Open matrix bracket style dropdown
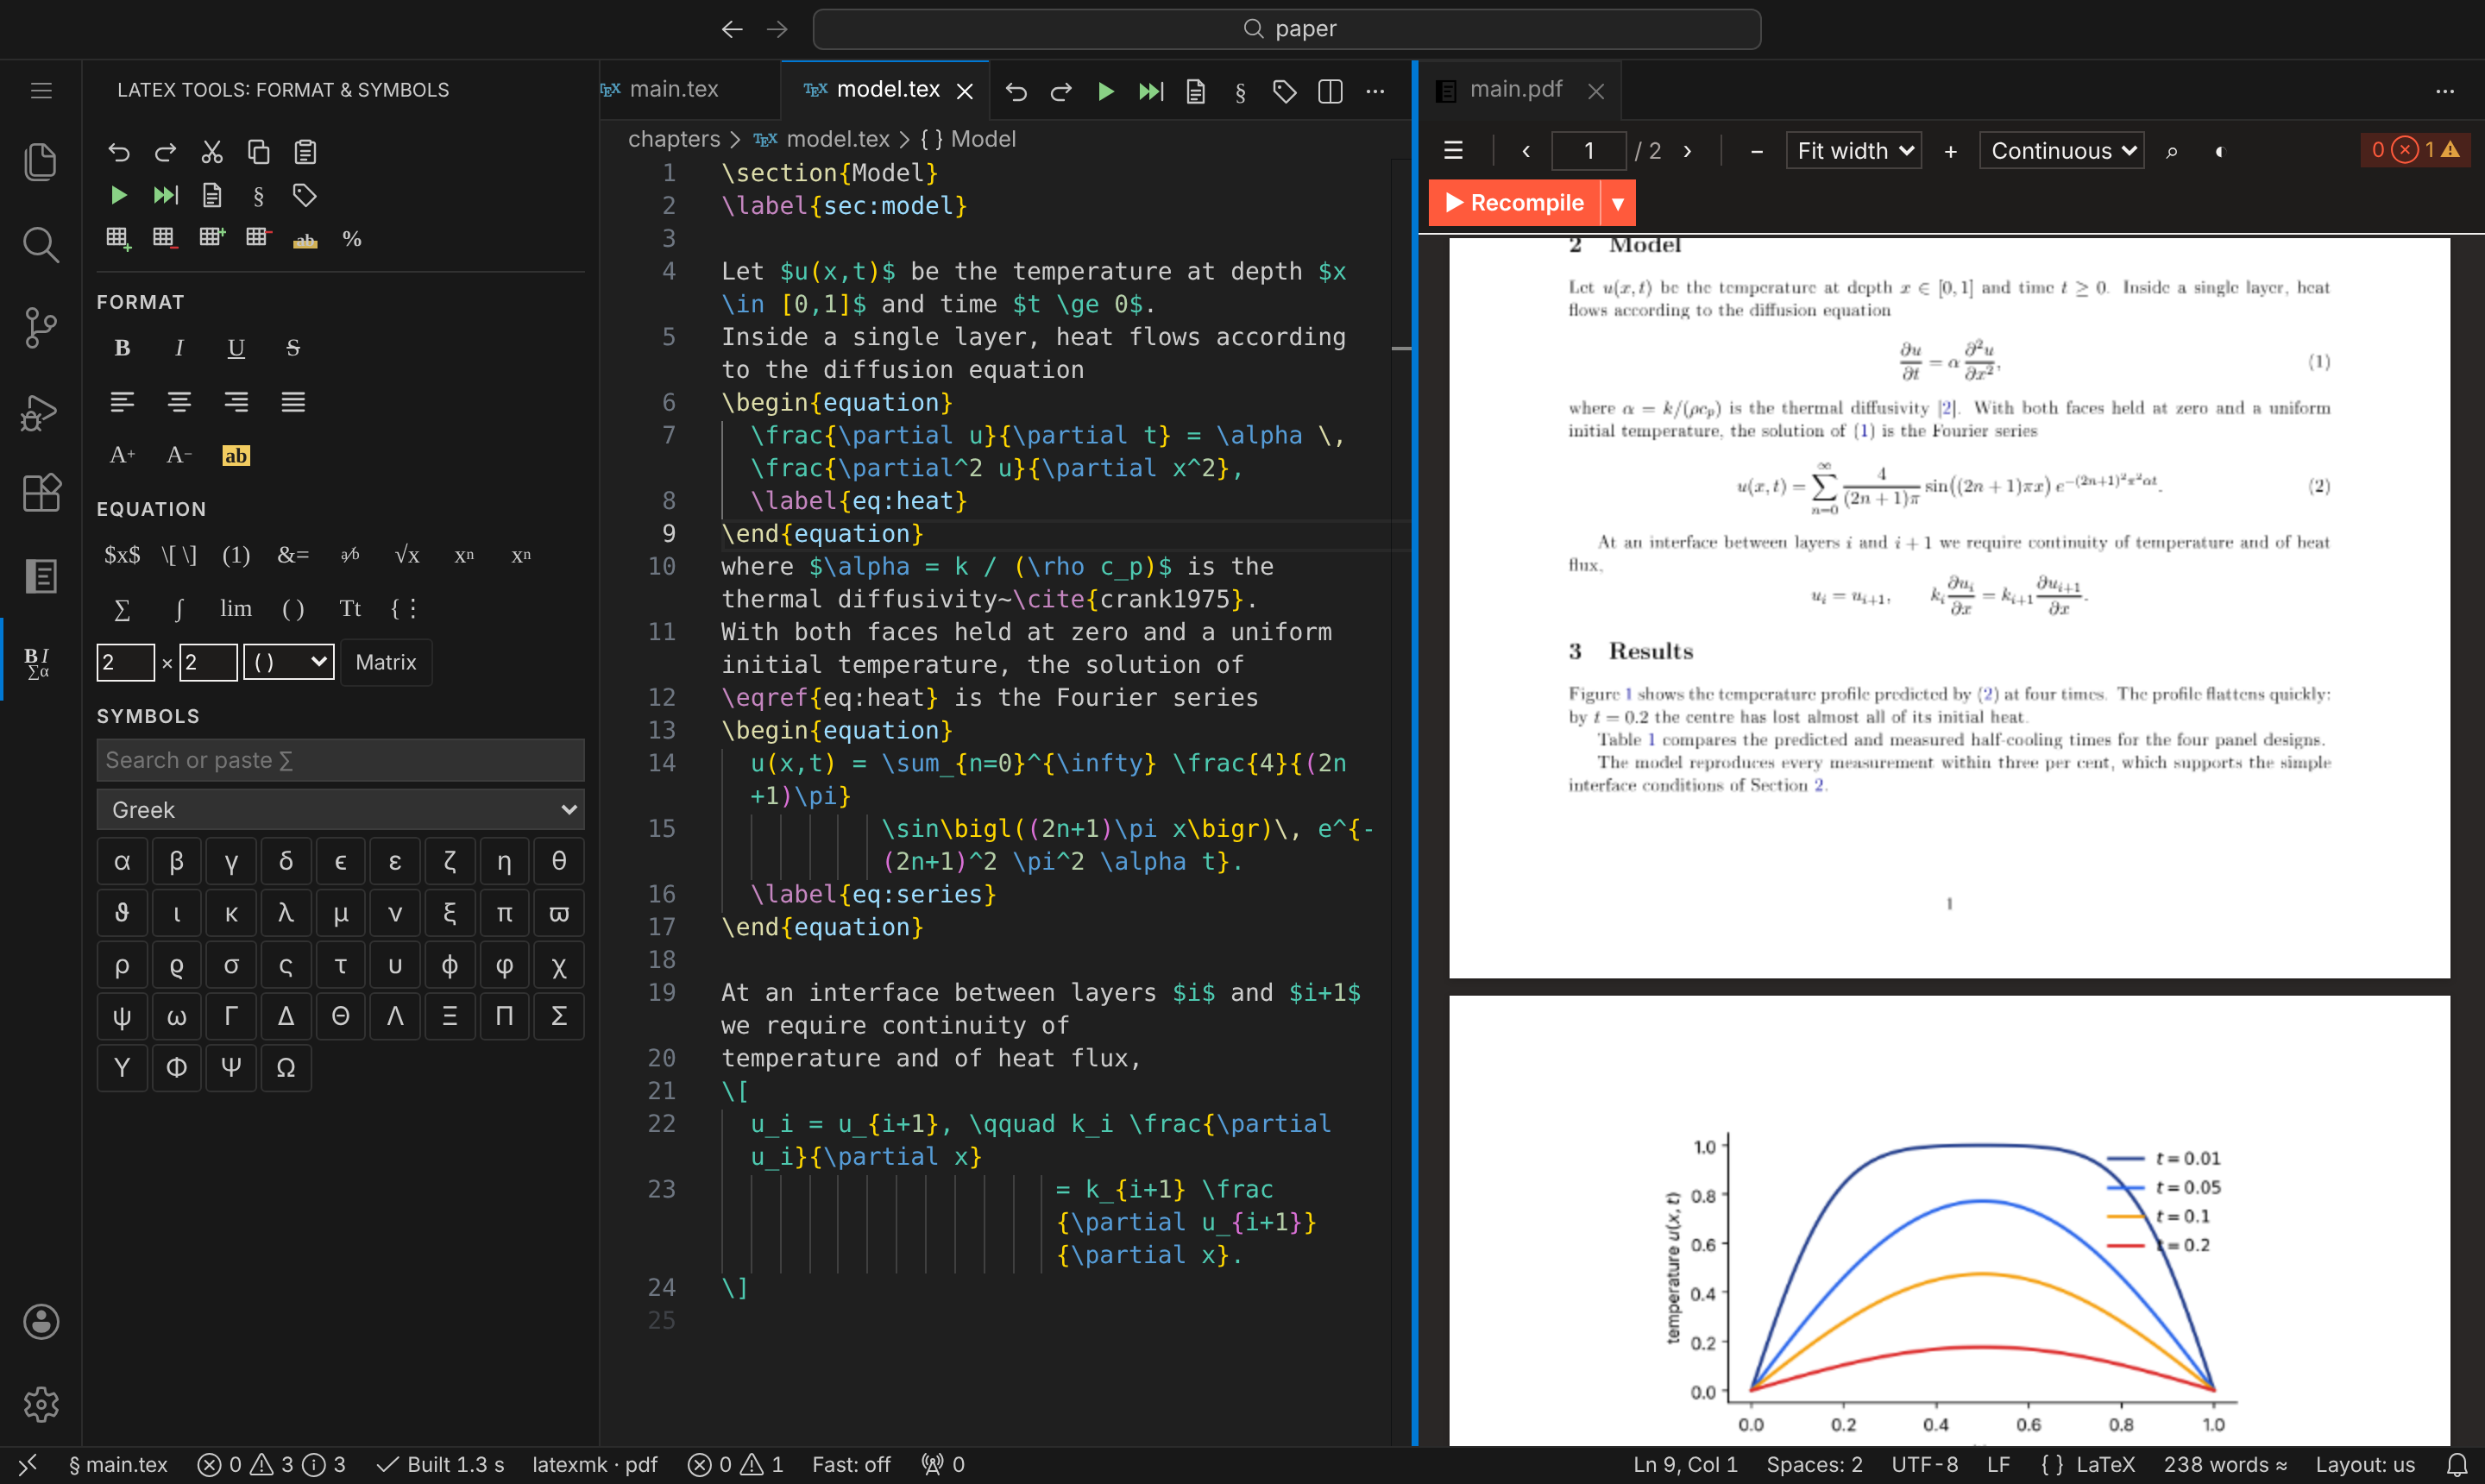The width and height of the screenshot is (2485, 1484). [289, 662]
